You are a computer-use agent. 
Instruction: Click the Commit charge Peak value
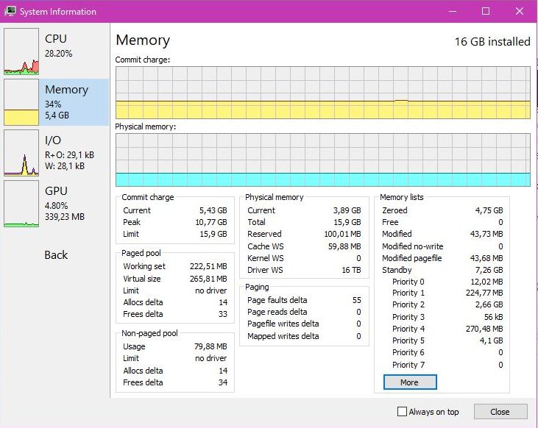[214, 222]
